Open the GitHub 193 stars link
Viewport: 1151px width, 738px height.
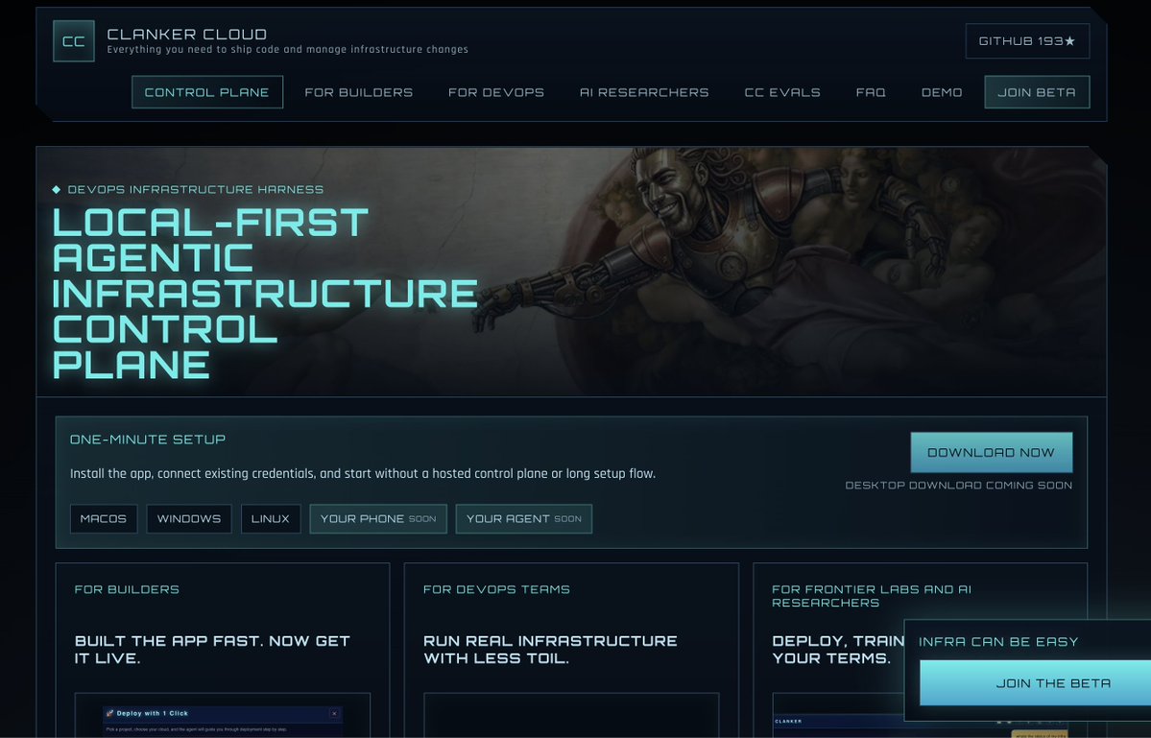tap(1028, 41)
